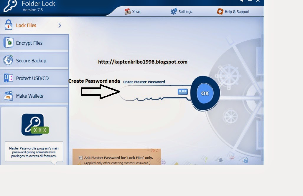Expand the Lock Files chevron arrow
This screenshot has height=196, width=303.
tap(60, 26)
